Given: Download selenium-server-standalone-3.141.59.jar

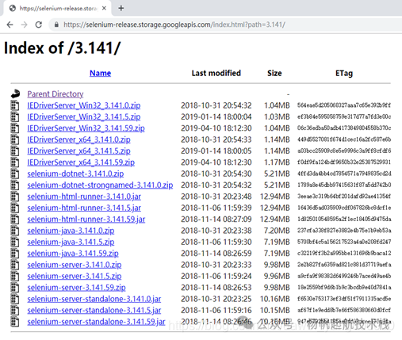Looking at the screenshot, I should pyautogui.click(x=96, y=322).
